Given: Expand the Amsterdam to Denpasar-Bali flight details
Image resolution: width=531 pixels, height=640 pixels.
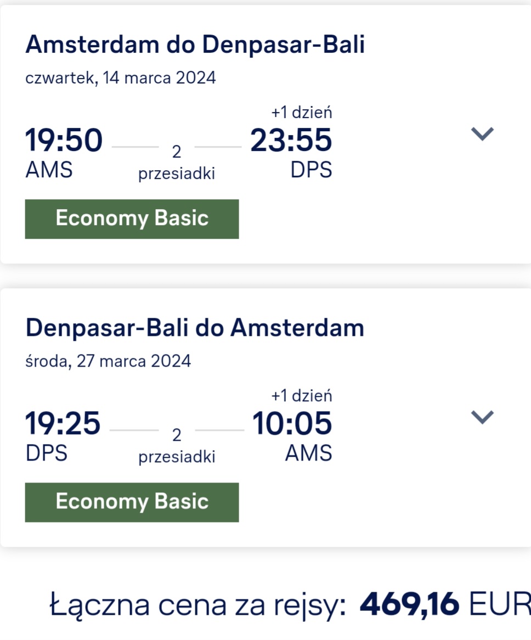Looking at the screenshot, I should 483,134.
